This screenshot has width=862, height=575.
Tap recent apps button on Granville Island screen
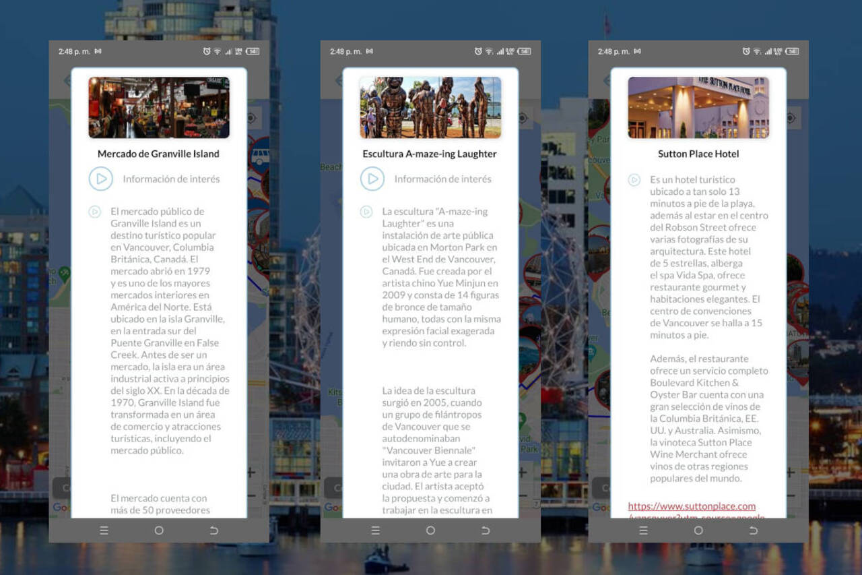pos(104,531)
